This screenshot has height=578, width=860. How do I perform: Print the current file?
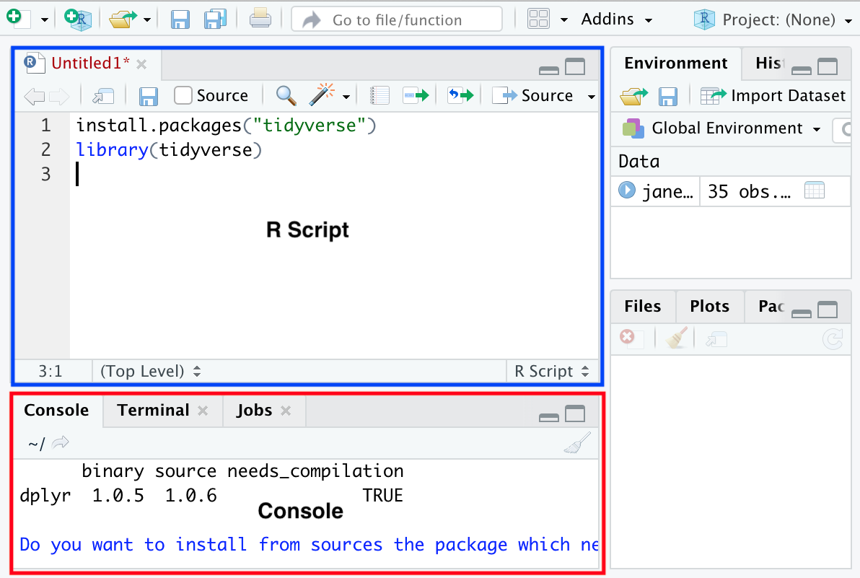tap(260, 19)
